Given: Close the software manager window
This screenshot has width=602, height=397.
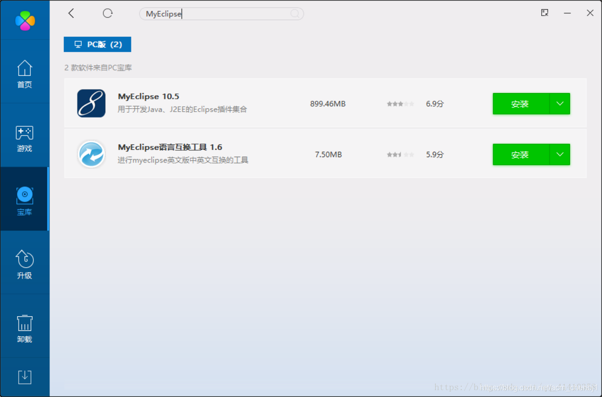Looking at the screenshot, I should [x=590, y=13].
